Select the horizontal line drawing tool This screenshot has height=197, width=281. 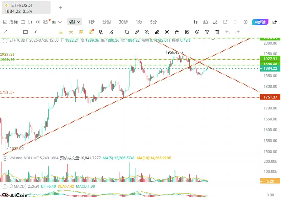point(15,32)
